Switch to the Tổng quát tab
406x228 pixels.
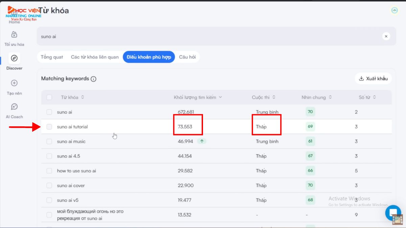pos(52,57)
